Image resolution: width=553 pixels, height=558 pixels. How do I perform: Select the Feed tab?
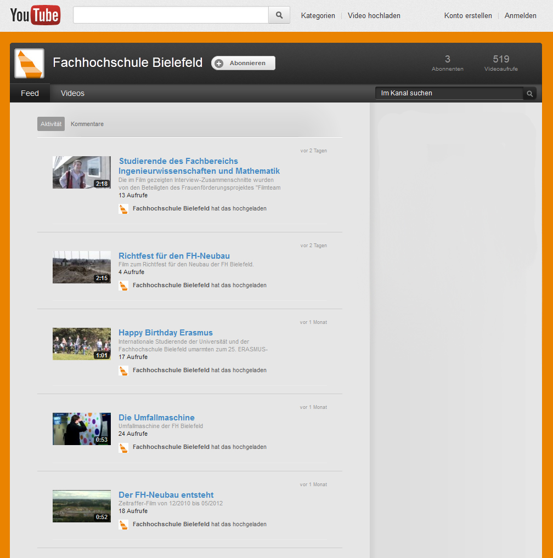30,93
